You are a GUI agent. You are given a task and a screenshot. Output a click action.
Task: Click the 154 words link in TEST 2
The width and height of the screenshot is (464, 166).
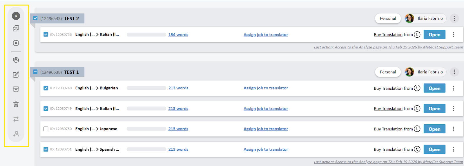tap(178, 35)
